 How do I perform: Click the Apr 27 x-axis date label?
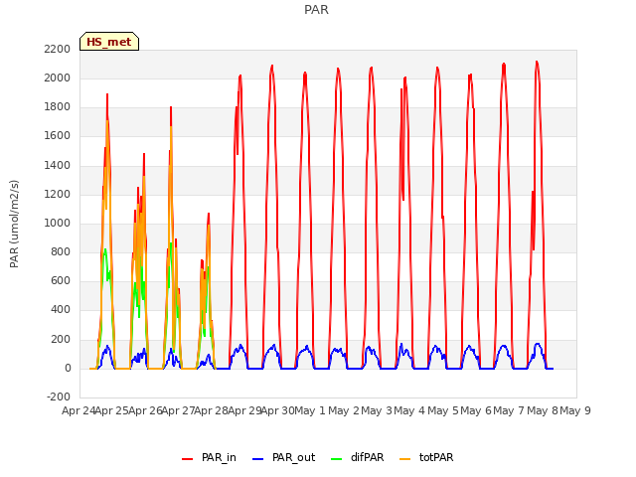pos(179,410)
